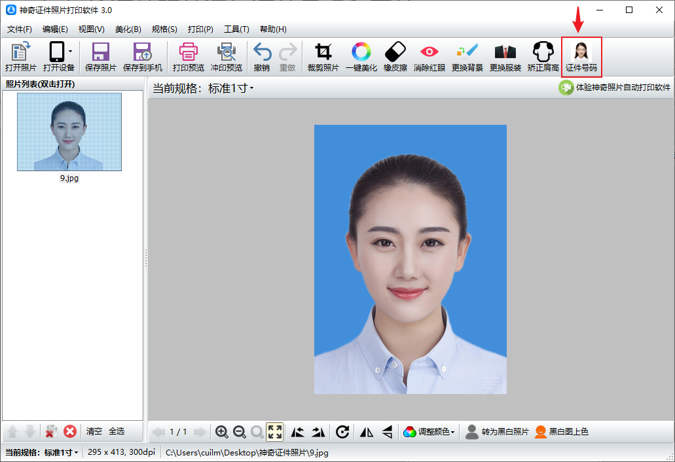Click the zoom in magnifier icon
Screen dimensions: 675x462
(222, 432)
